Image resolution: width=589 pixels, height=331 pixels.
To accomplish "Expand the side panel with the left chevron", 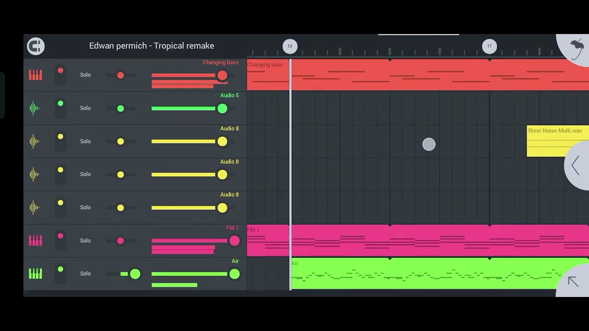I will (x=575, y=165).
